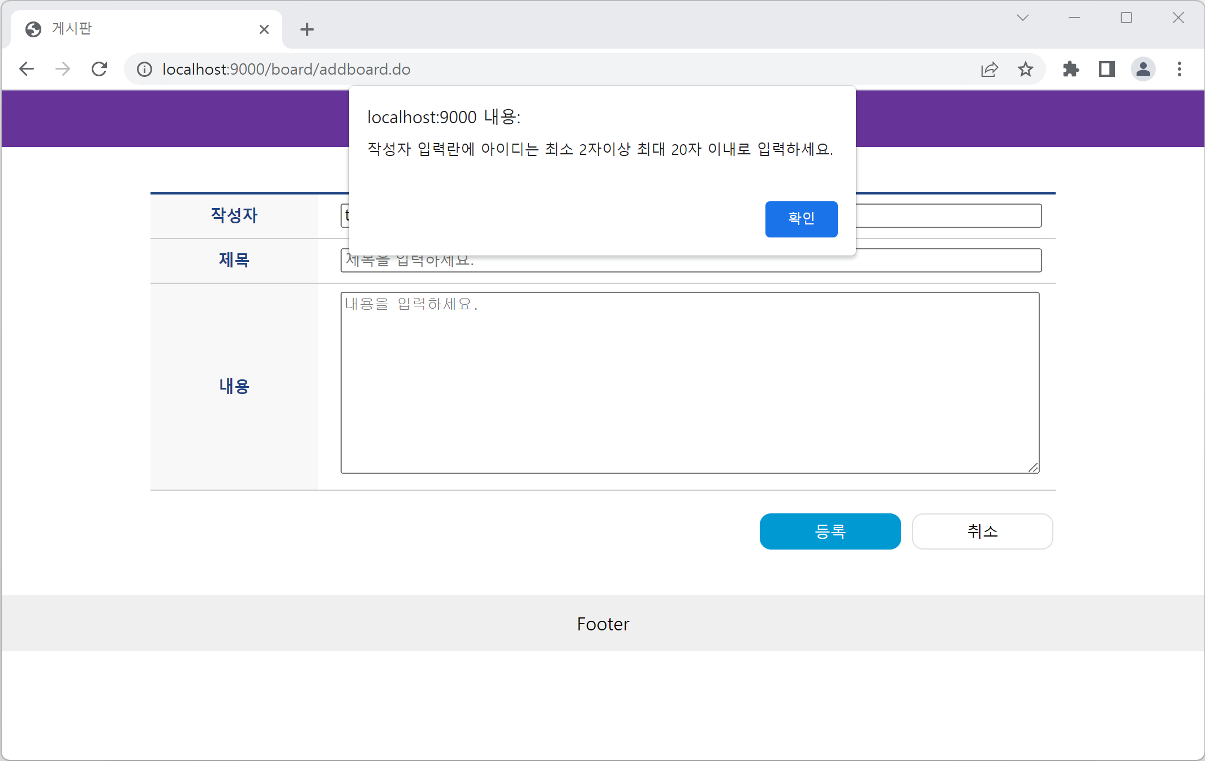This screenshot has height=761, width=1205.
Task: Open the user profile avatar
Action: coord(1143,69)
